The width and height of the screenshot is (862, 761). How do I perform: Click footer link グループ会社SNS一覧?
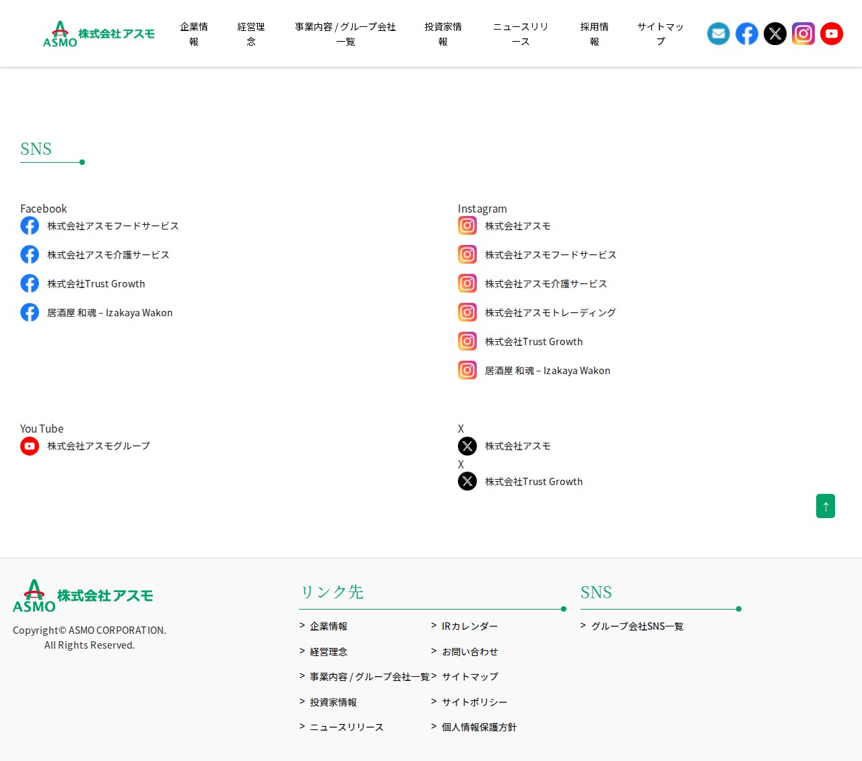coord(638,626)
